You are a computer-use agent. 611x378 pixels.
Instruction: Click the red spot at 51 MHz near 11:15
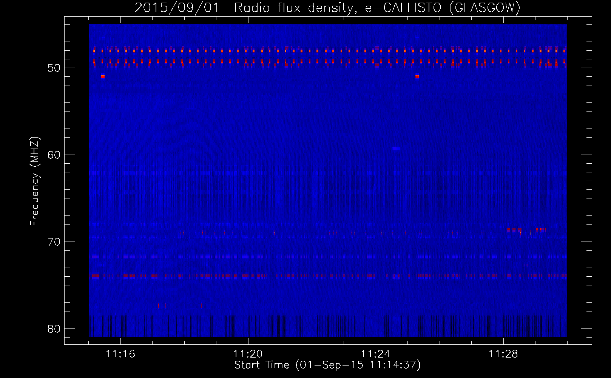(x=103, y=76)
